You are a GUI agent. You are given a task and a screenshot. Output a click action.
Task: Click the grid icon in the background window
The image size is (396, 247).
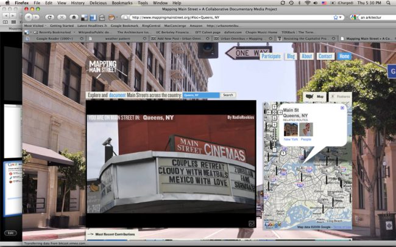point(13,22)
